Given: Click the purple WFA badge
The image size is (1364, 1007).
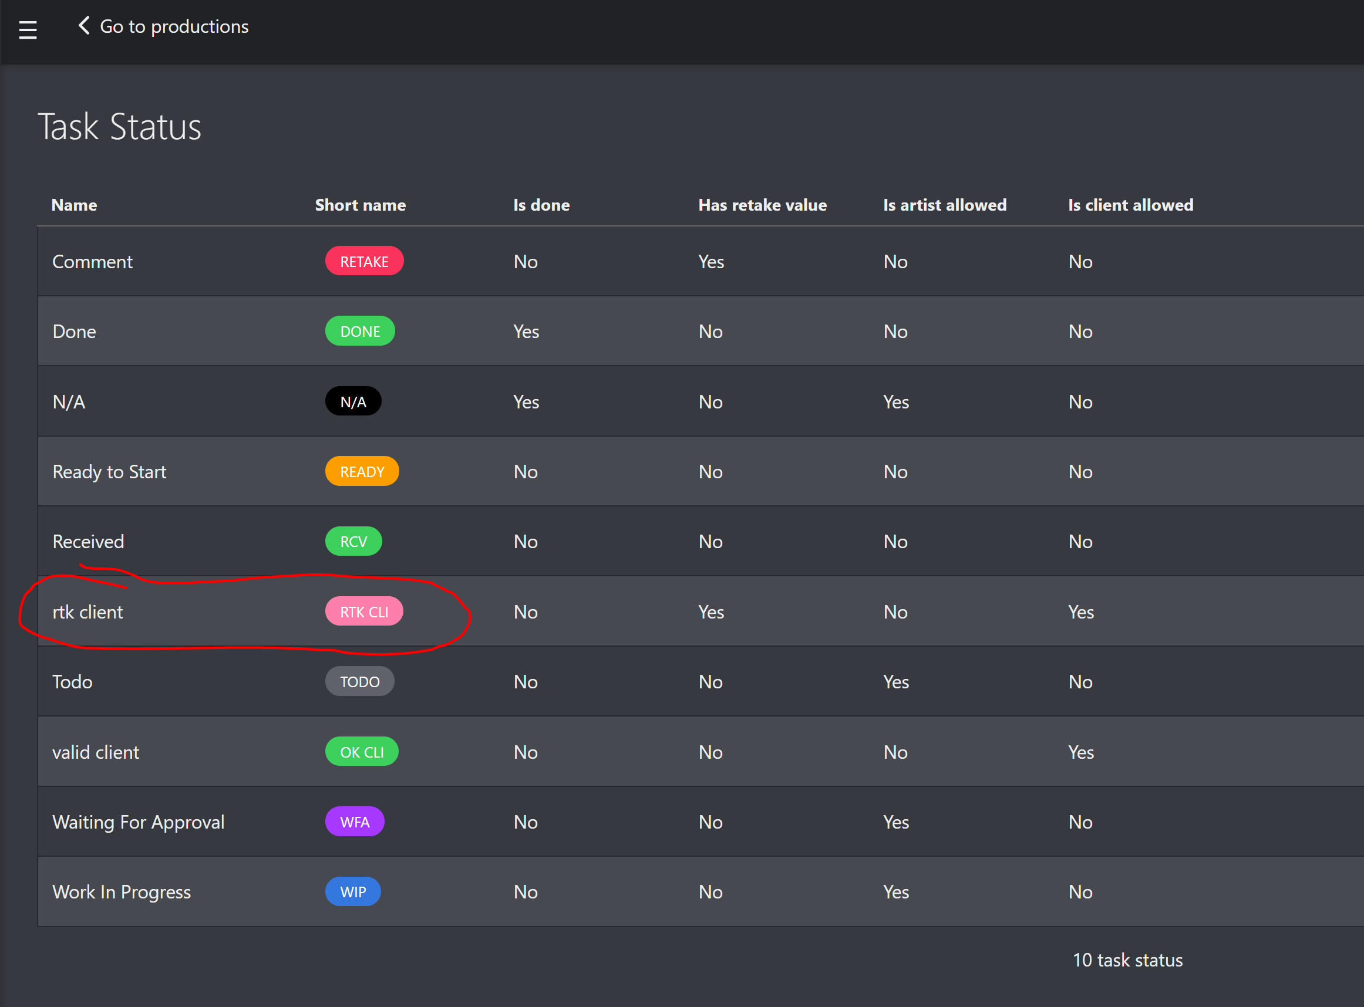Looking at the screenshot, I should point(354,821).
